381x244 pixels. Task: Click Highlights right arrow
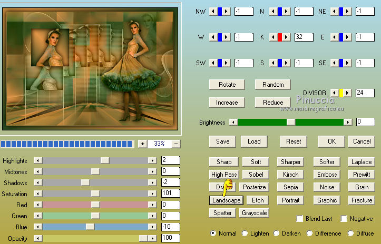pos(152,160)
